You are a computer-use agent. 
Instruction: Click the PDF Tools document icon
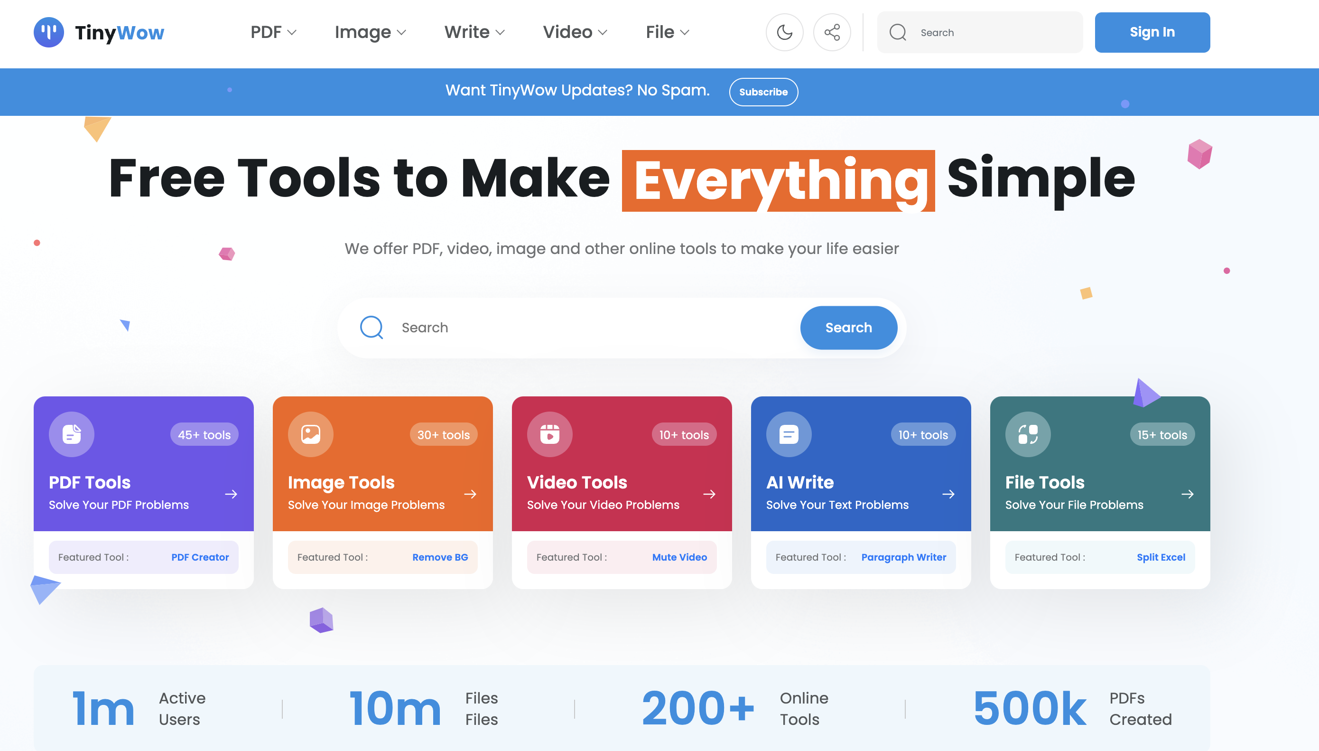[72, 434]
